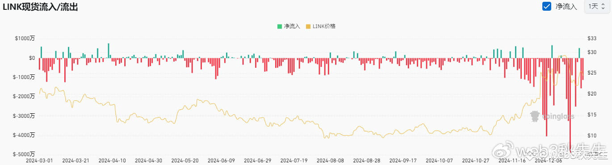Click the $-2000万 left axis label
This screenshot has height=165, width=612.
[x=24, y=96]
